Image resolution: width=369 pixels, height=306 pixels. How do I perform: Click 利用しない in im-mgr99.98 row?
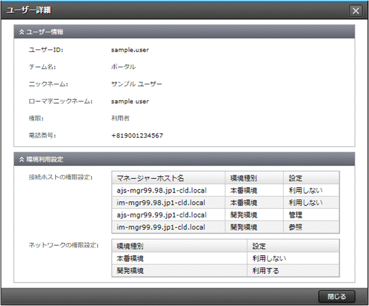tap(305, 202)
